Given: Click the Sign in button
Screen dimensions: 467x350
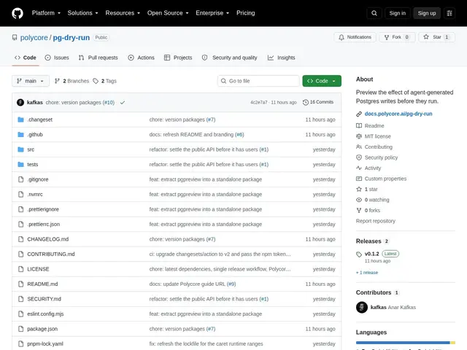Looking at the screenshot, I should (397, 13).
